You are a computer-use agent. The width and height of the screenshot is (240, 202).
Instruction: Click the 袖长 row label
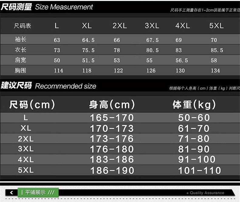pyautogui.click(x=20, y=39)
